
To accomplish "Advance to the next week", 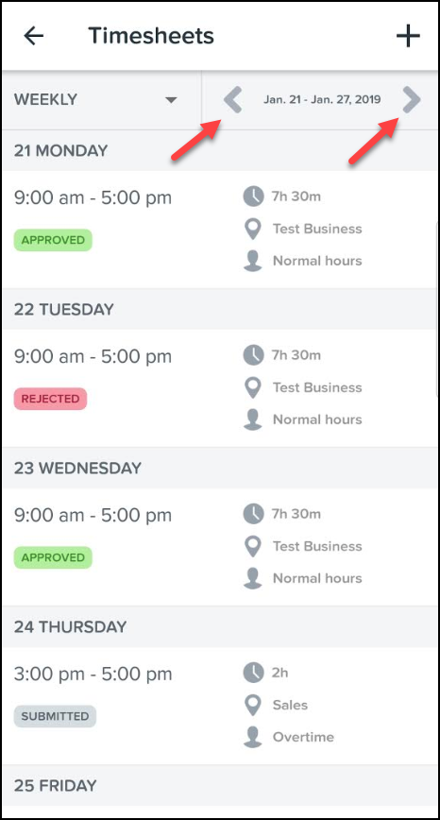I will pyautogui.click(x=412, y=100).
